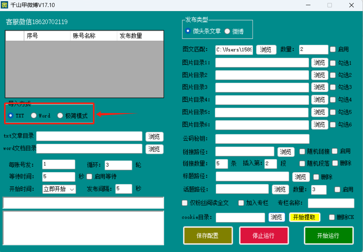363x252 pixels.
Task: Tick the 勾选4 checkbox
Action: [333, 100]
